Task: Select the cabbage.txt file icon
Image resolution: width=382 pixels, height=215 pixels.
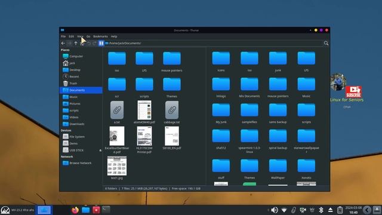Action: tap(172, 110)
